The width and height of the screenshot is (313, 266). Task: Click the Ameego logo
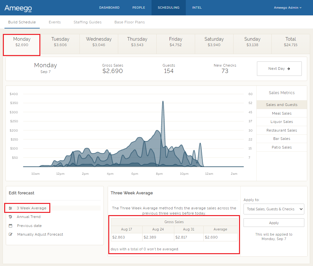pyautogui.click(x=18, y=8)
